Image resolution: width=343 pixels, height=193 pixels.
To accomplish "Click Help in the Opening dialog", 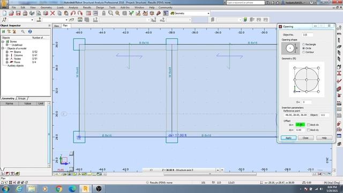I will click(324, 138).
